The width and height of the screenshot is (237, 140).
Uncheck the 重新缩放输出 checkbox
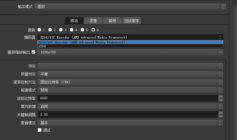pos(34,52)
